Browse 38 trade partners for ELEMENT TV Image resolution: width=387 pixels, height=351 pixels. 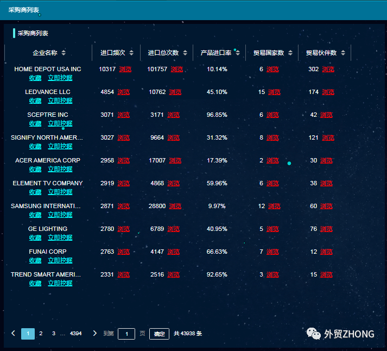(327, 183)
